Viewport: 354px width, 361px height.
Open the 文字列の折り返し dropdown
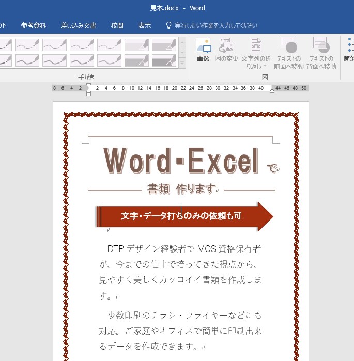256,53
